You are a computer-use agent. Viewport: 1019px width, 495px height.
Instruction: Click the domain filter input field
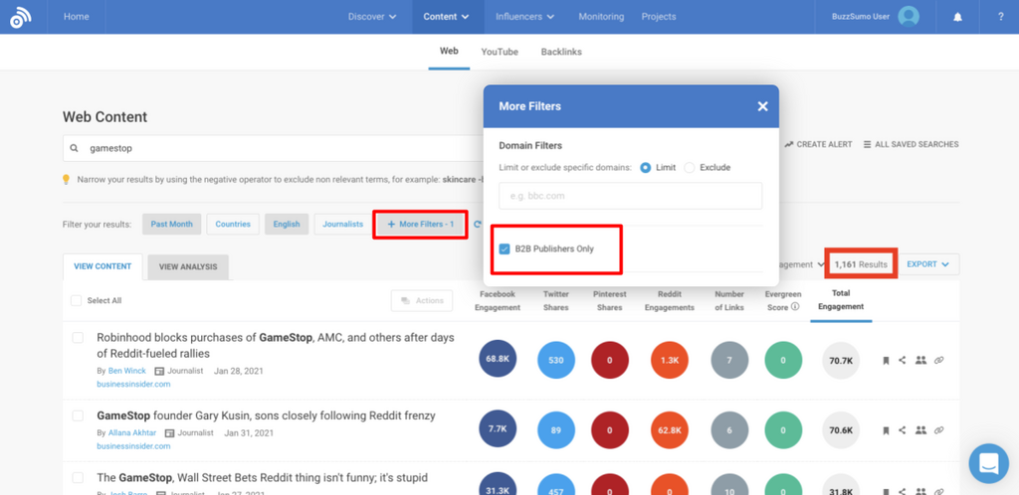(x=630, y=196)
